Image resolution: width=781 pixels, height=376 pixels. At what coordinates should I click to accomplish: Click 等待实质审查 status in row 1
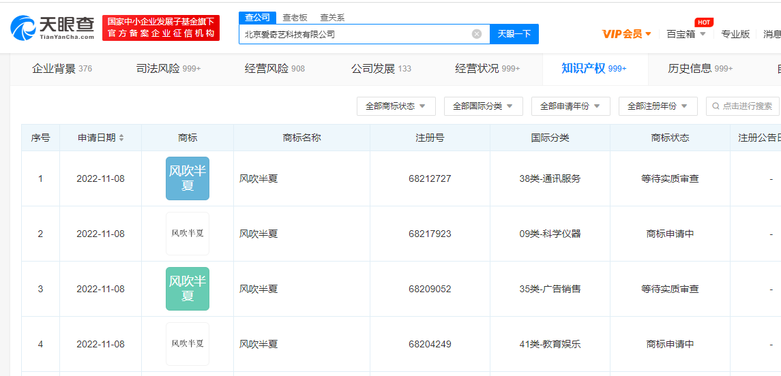point(670,178)
